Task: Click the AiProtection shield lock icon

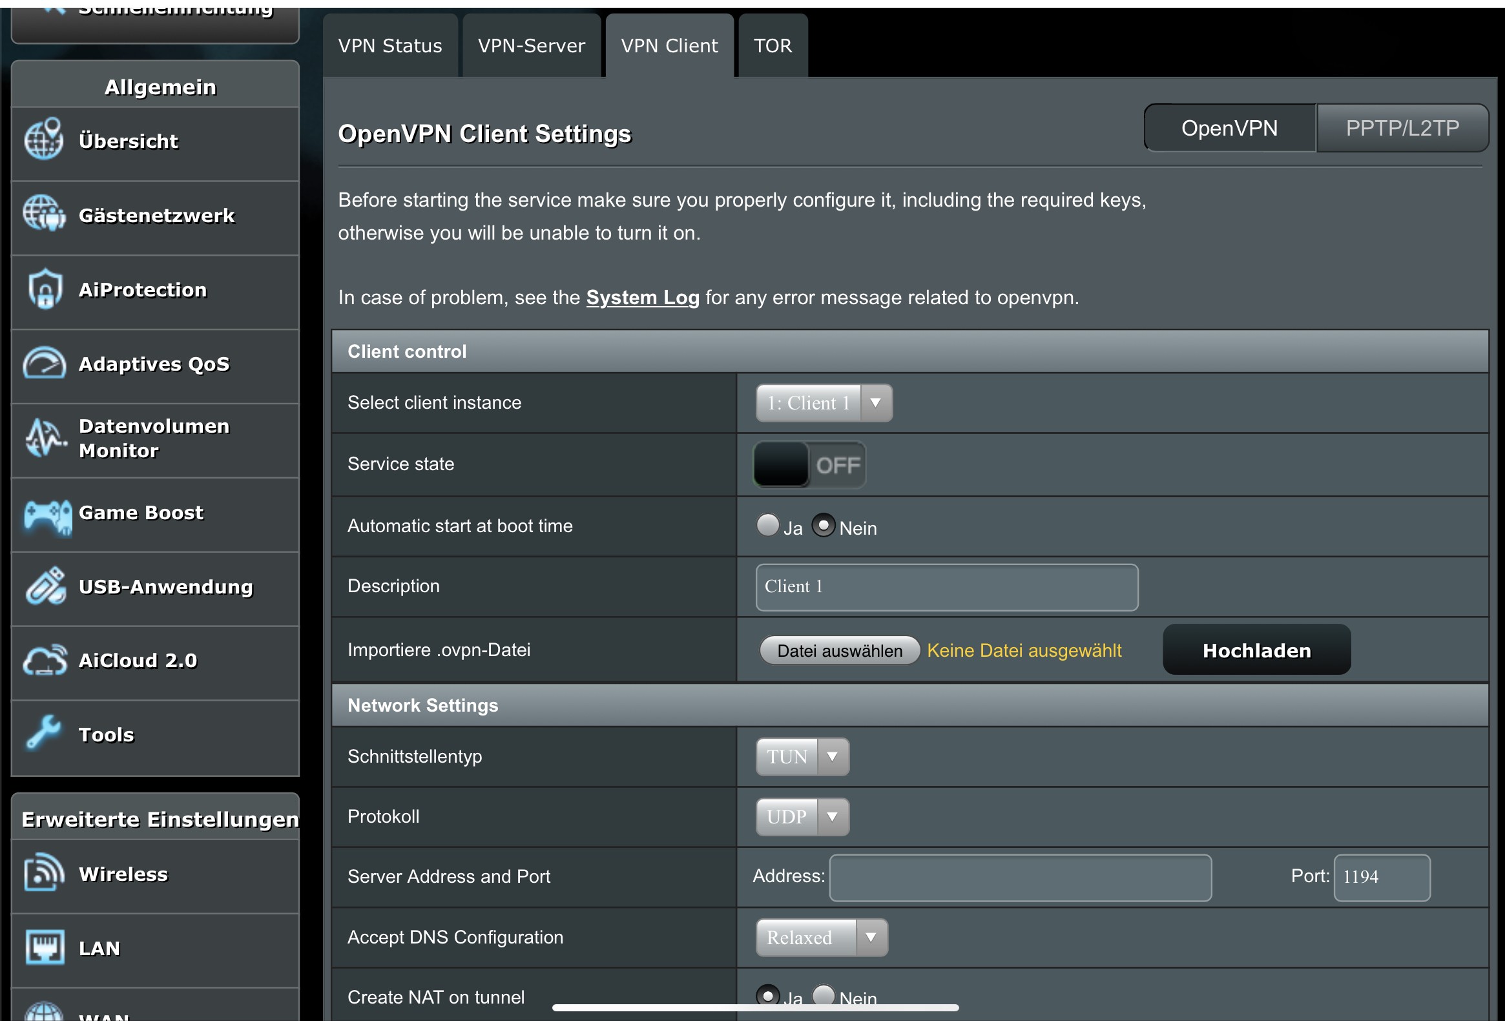Action: pyautogui.click(x=44, y=289)
